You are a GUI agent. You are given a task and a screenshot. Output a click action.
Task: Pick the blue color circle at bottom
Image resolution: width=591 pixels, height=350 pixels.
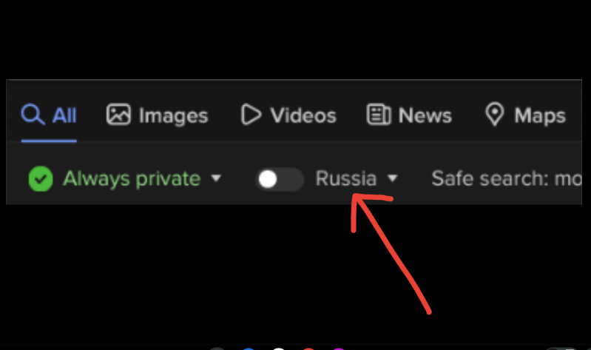coord(249,349)
